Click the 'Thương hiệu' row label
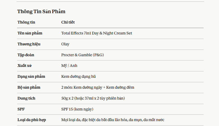This screenshot has height=126, width=219. [29, 44]
